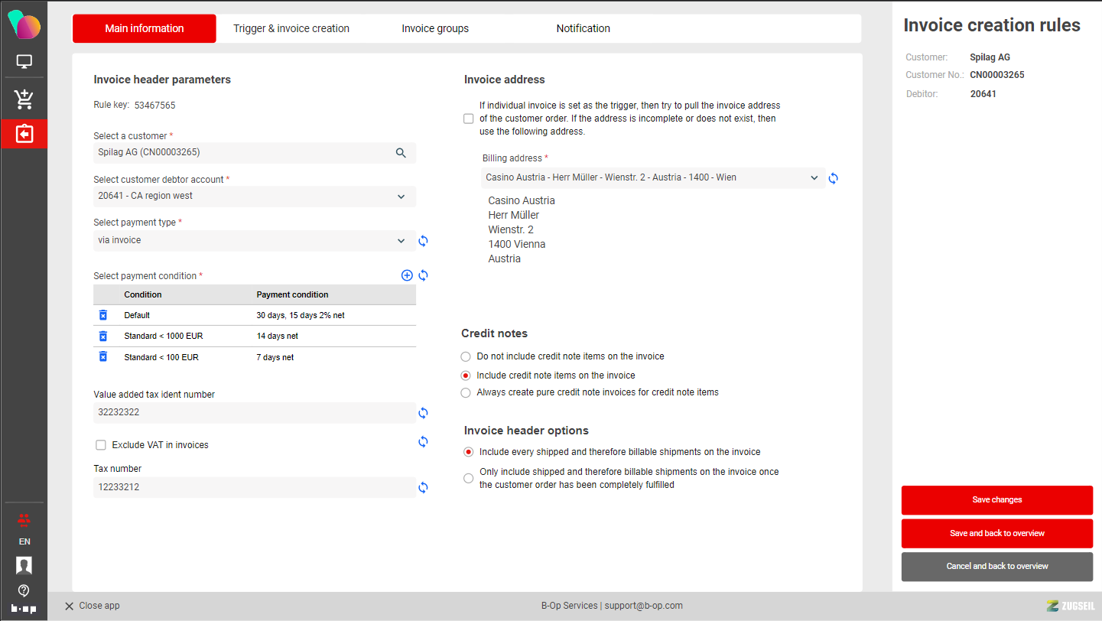Open the add-to-cart icon in the sidebar

(x=24, y=99)
